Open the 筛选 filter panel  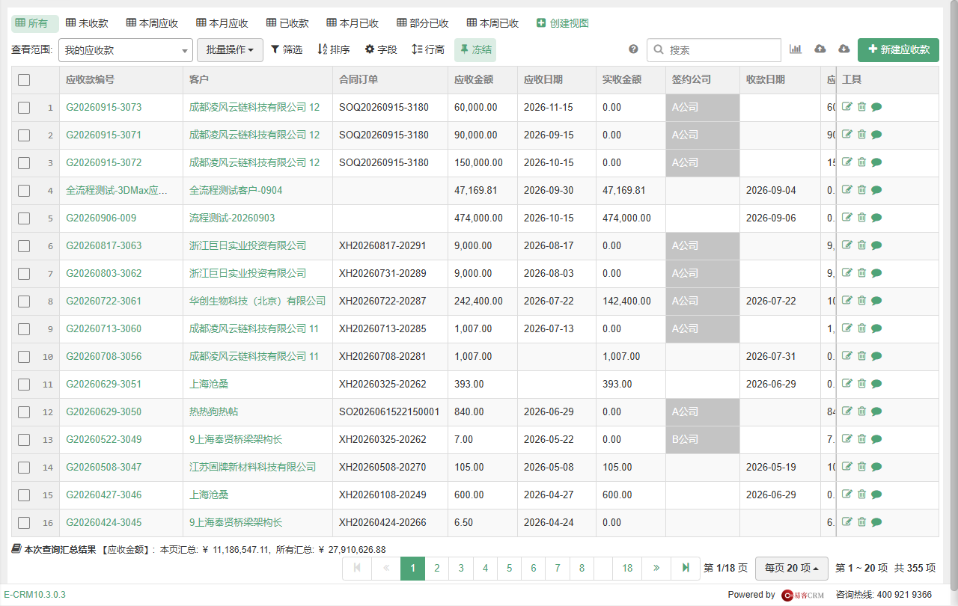[287, 50]
